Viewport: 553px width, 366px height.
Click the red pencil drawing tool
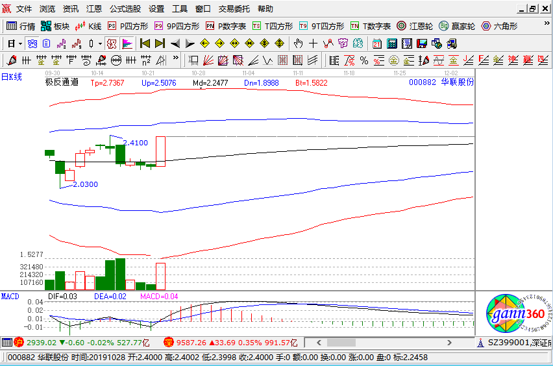[x=11, y=60]
